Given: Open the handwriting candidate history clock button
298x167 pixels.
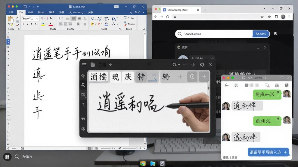Looking at the screenshot, I should (192, 77).
